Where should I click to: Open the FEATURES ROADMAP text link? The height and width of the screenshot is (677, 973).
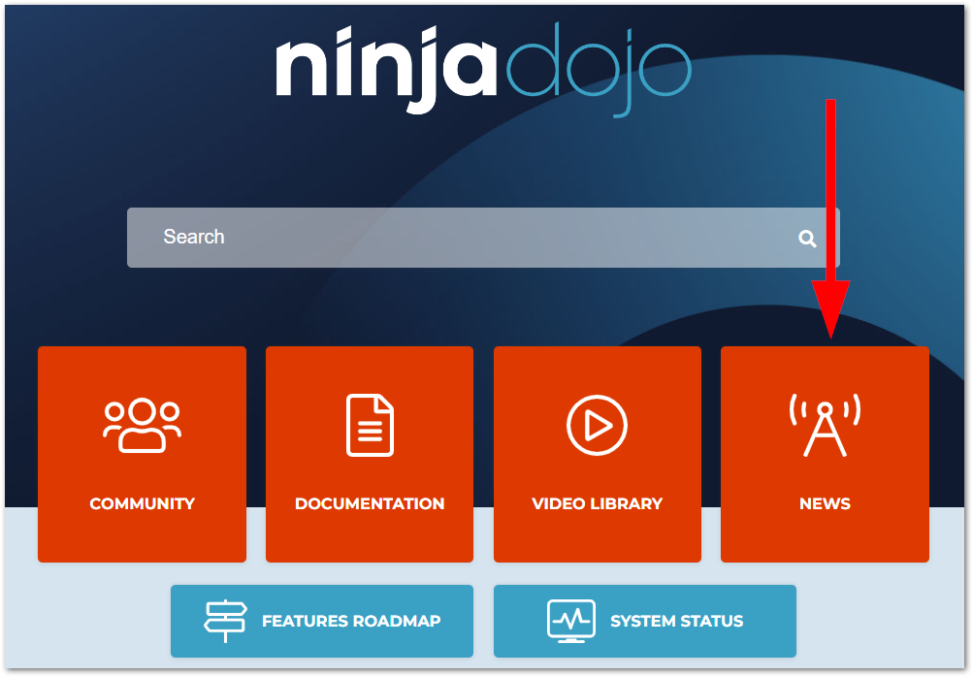[x=351, y=621]
